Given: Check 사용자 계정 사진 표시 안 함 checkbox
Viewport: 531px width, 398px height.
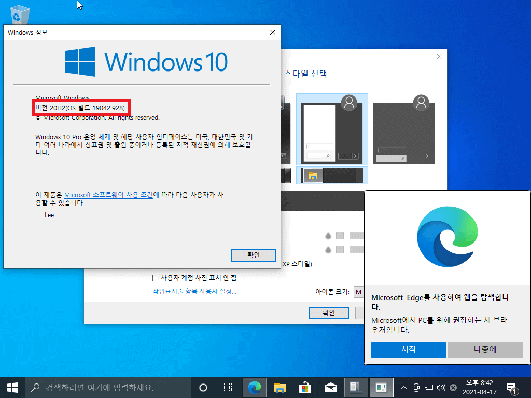Looking at the screenshot, I should tap(156, 278).
